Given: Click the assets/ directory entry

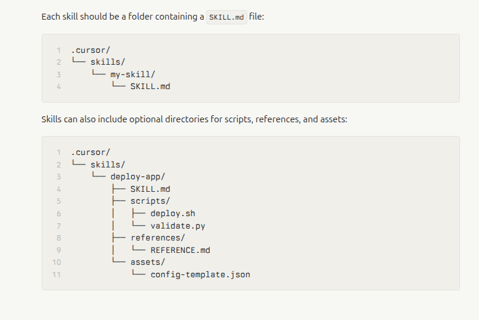Looking at the screenshot, I should point(147,262).
